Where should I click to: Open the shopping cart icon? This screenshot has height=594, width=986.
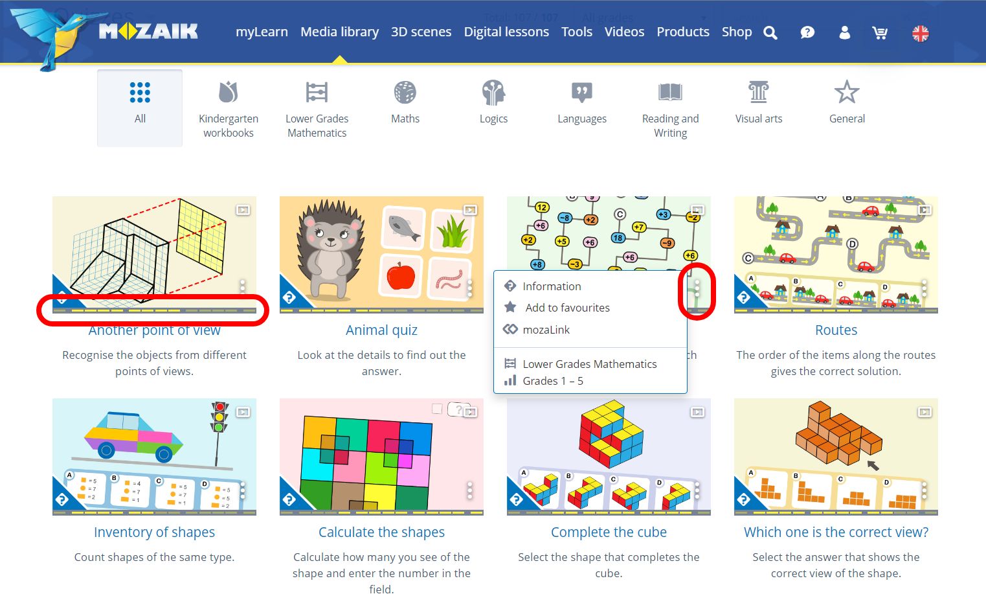(x=880, y=32)
